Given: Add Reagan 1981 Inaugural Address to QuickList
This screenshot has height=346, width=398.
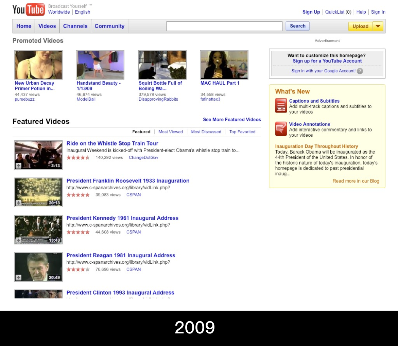Looking at the screenshot, I should pos(19,277).
